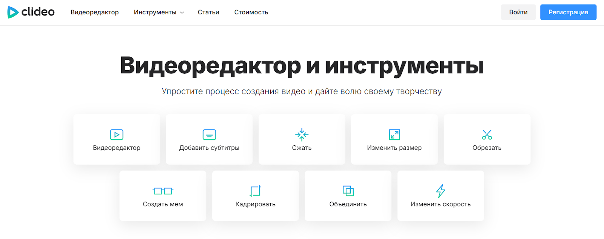Select the Добавить субтитры label
The width and height of the screenshot is (604, 239).
[x=209, y=148]
